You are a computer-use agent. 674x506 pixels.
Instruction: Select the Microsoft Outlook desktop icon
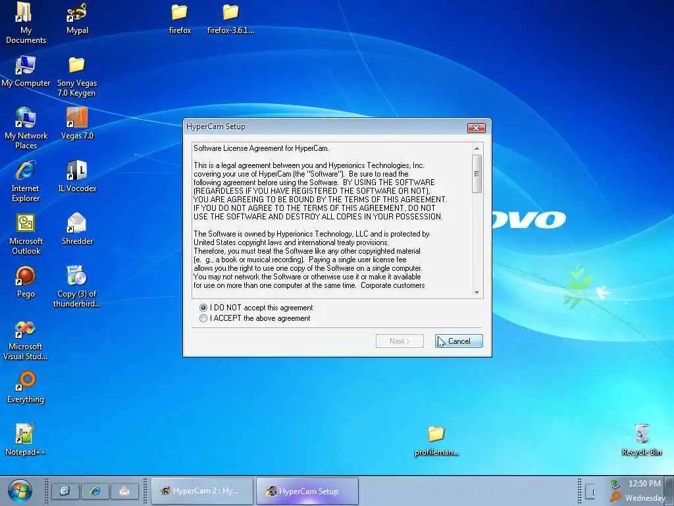pos(26,234)
